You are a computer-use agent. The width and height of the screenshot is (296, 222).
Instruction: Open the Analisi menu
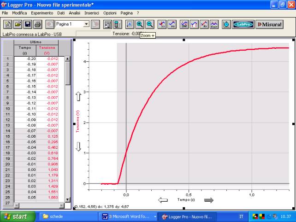point(75,13)
